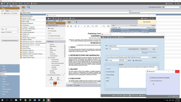This screenshot has width=181, height=102.
Task: Switch to BILLING tab in main window
Action: click(15, 6)
